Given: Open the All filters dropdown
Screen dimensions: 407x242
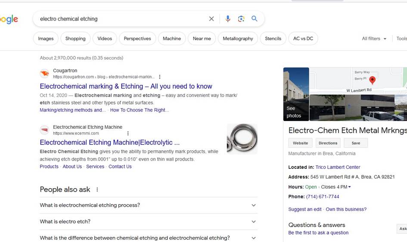Looking at the screenshot, I should 374,39.
